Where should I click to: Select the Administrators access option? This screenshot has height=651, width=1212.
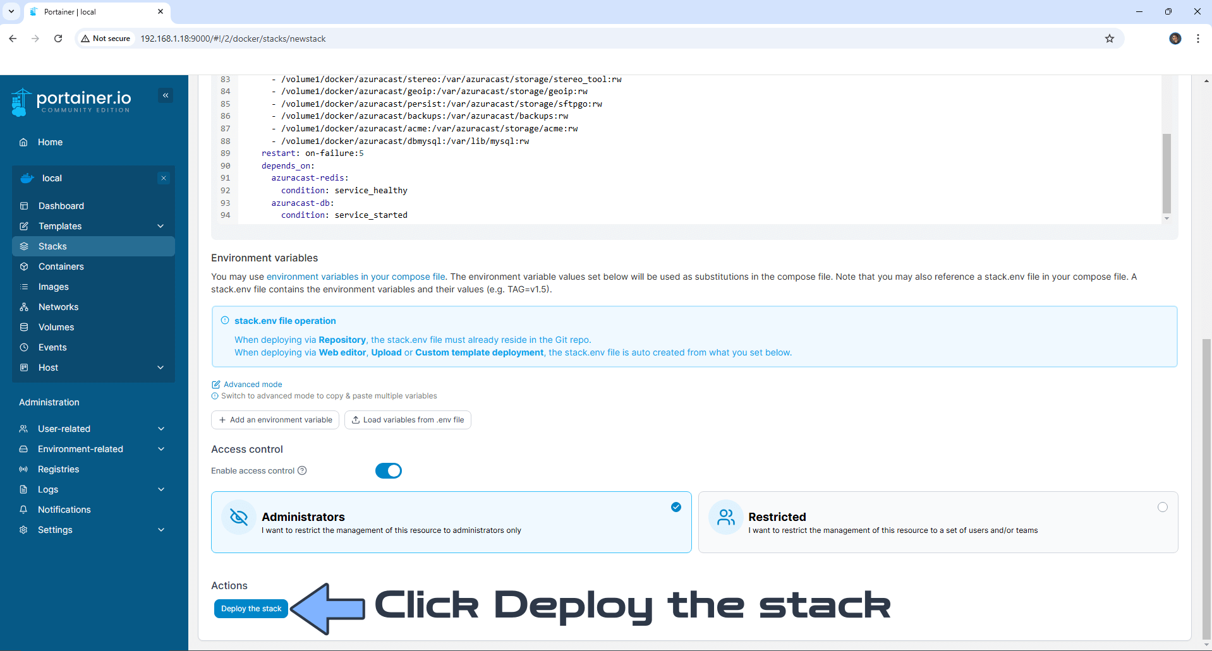click(451, 522)
